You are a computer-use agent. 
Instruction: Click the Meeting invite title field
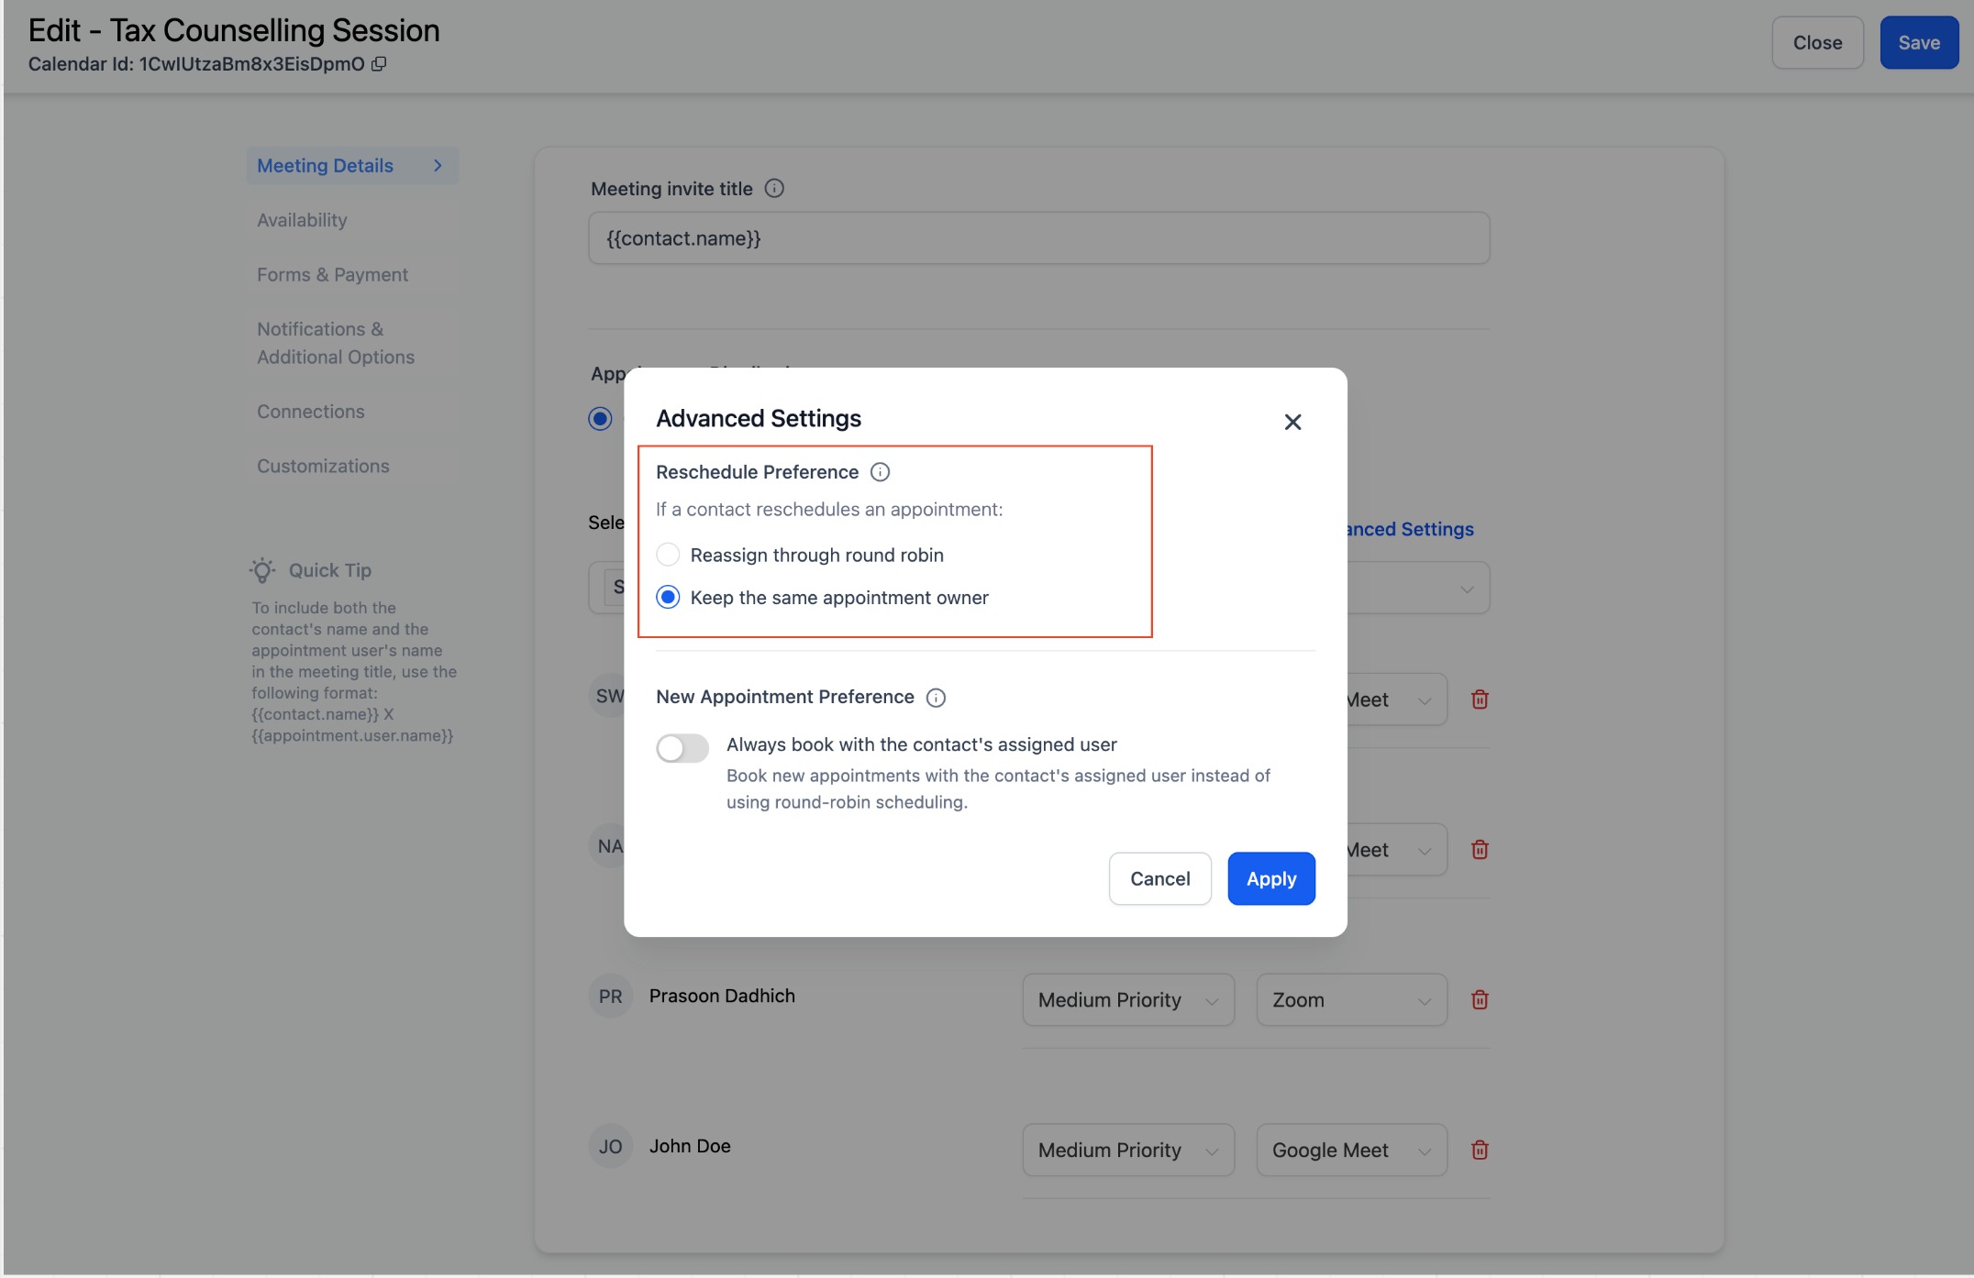coord(1038,238)
